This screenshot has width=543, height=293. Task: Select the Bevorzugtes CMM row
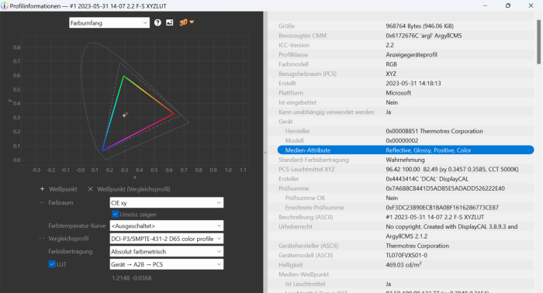point(406,36)
